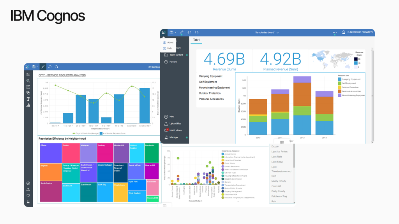The width and height of the screenshot is (399, 224).
Task: Click the redo arrow in Sample dashboard toolbar
Action: tap(197, 32)
